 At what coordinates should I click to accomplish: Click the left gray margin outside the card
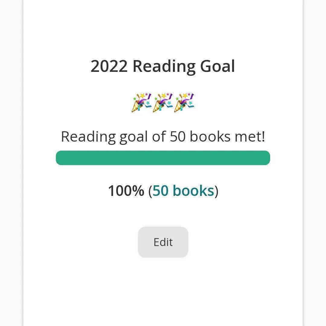(x=11, y=163)
